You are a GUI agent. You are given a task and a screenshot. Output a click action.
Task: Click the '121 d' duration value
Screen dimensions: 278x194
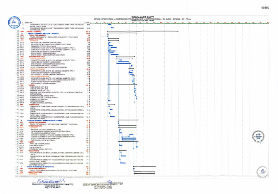[x=88, y=85]
